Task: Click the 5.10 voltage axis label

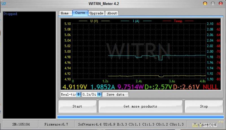Action: click(68, 24)
